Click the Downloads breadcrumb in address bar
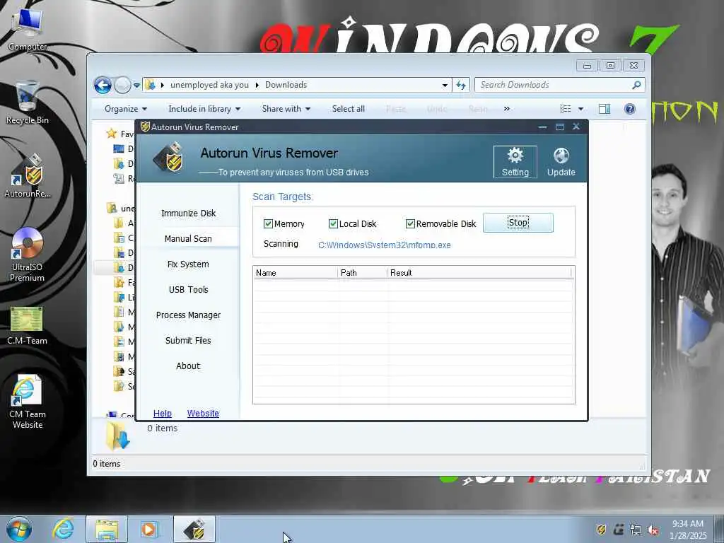Screen dimensions: 724x543 point(286,85)
